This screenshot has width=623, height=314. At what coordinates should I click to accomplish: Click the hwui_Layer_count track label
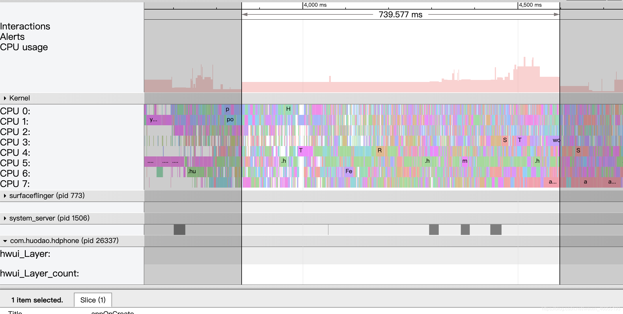(x=40, y=273)
